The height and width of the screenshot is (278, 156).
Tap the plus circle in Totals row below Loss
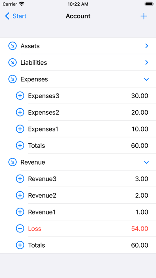coord(20,245)
